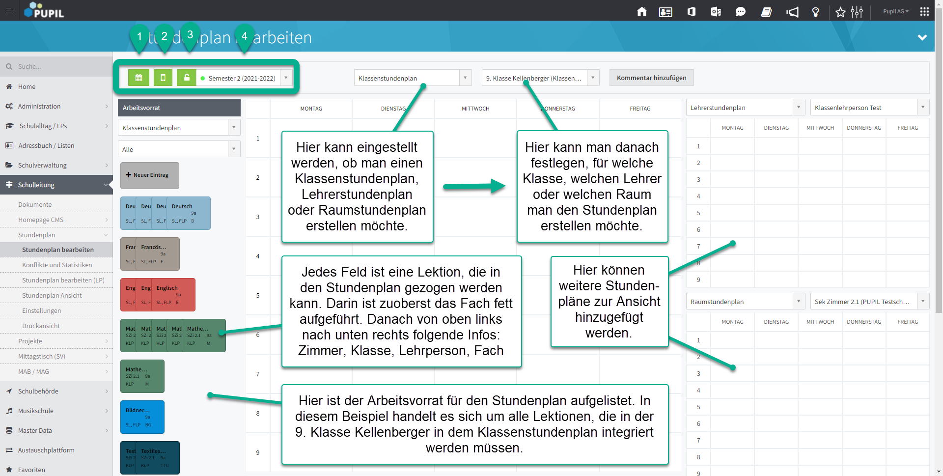Viewport: 943px width, 476px height.
Task: Open Adressbuch / Listen menu
Action: (56, 145)
